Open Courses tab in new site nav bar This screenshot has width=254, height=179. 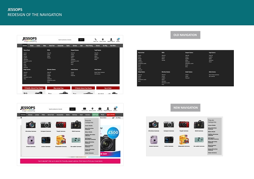(87, 115)
